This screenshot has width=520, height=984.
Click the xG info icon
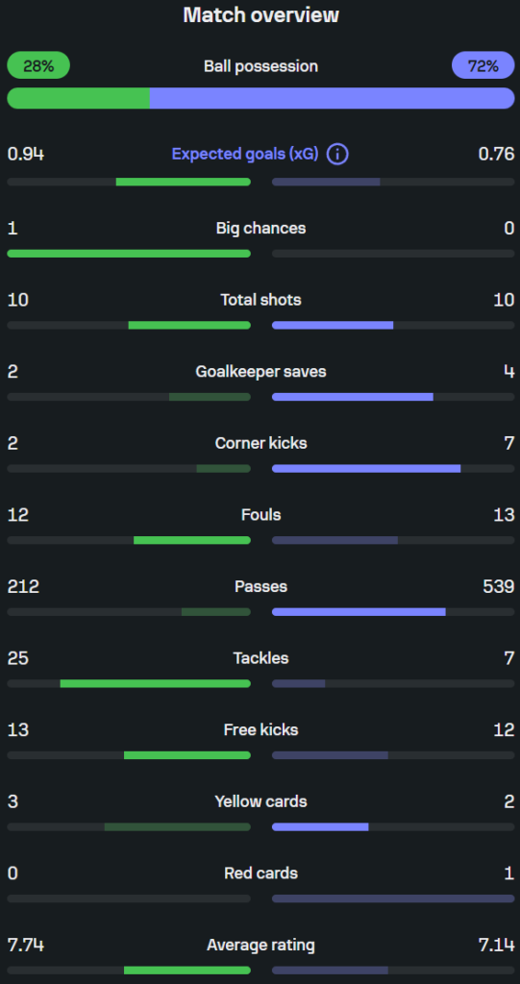click(337, 154)
